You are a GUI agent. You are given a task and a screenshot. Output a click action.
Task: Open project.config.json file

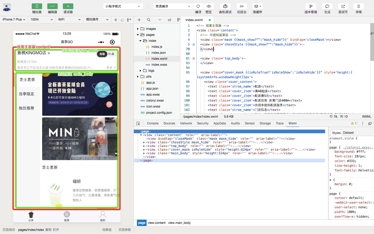(159, 113)
